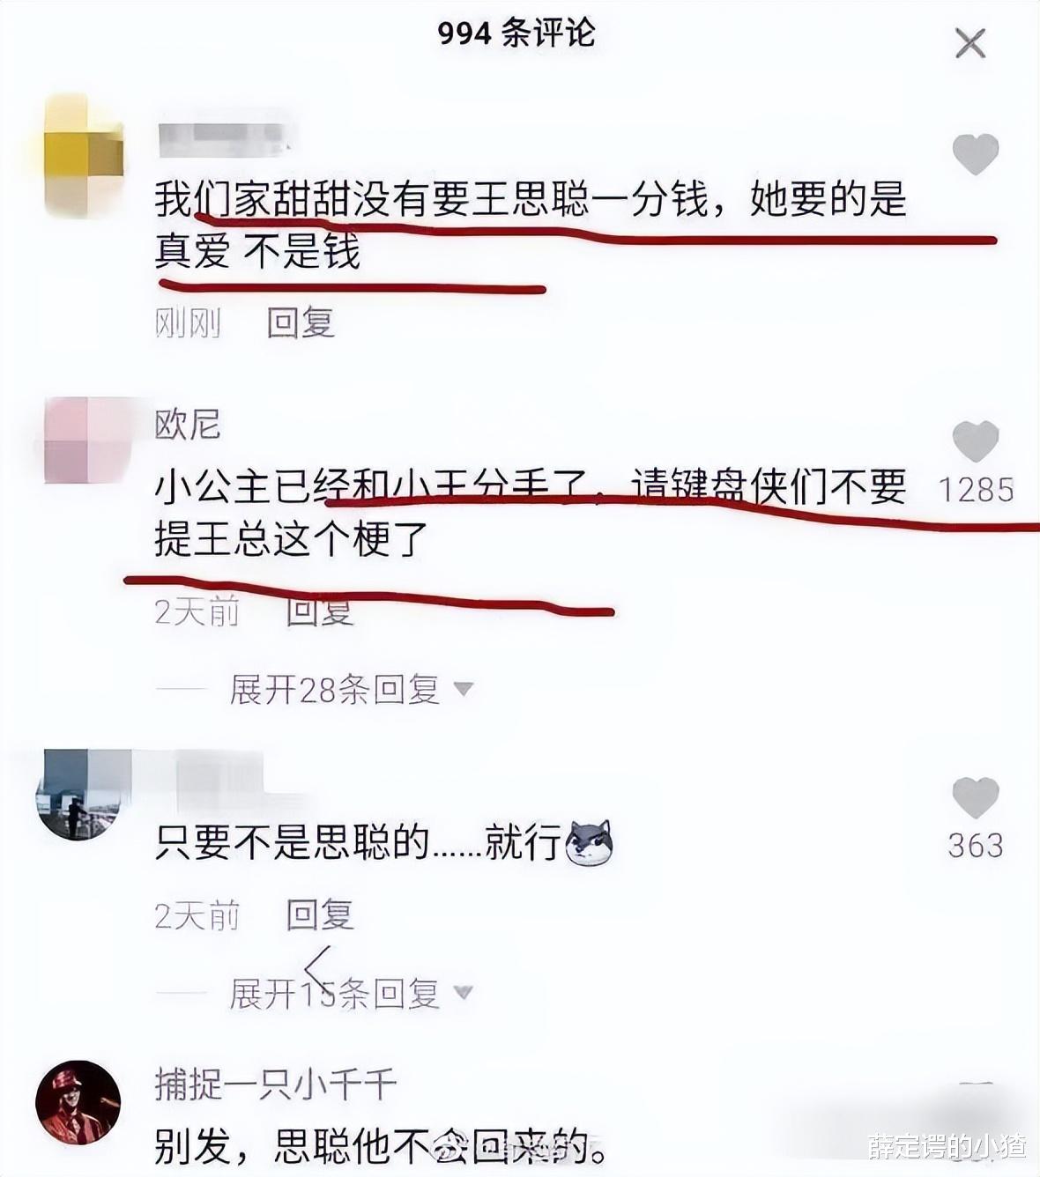Viewport: 1040px width, 1177px height.
Task: Close the 994 comments panel
Action: point(970,42)
